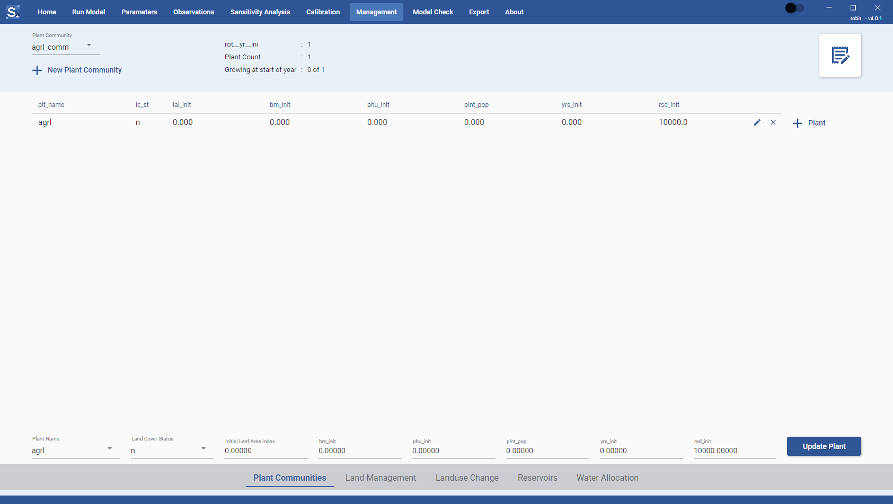Open the Land Cover Status dropdown
Screen dimensions: 893x504
pos(172,451)
